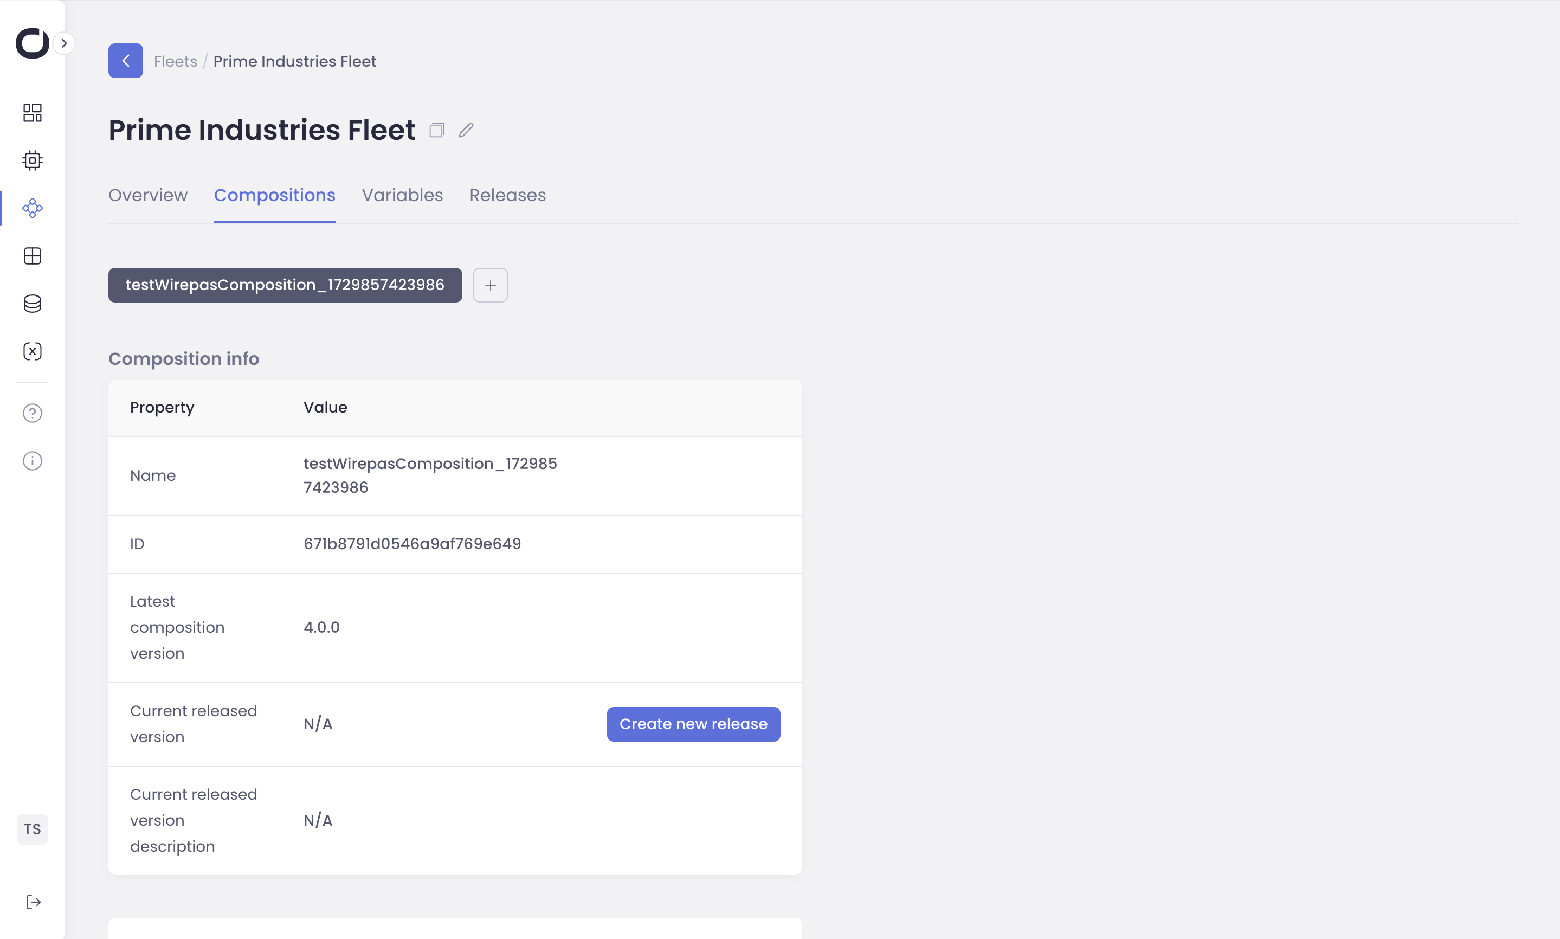Open the four-pane grid icon in sidebar
The height and width of the screenshot is (939, 1560).
(x=33, y=256)
